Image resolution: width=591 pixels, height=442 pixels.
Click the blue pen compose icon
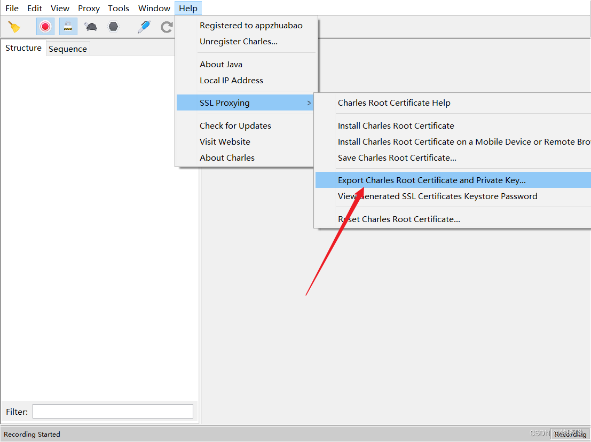click(144, 27)
